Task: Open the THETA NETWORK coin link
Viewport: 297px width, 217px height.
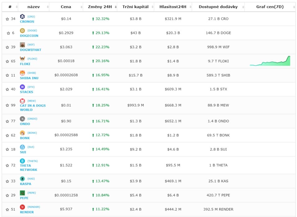Action: pos(29,167)
